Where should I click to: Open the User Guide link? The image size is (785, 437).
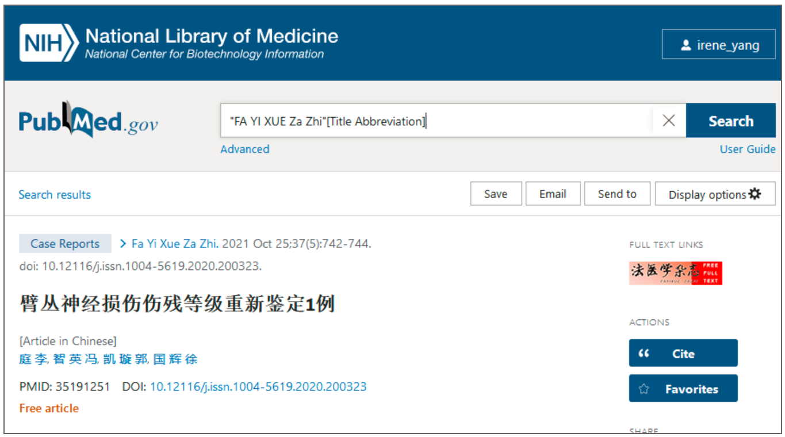coord(747,149)
